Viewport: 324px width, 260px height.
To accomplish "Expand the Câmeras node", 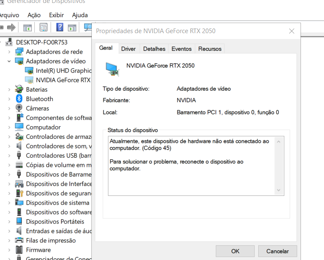I will (9, 108).
